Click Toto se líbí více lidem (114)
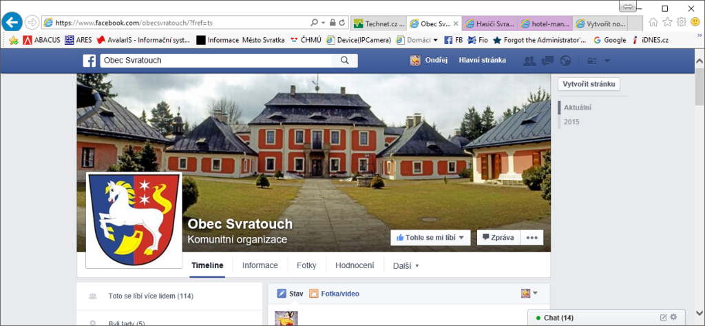The image size is (705, 326). [x=151, y=296]
